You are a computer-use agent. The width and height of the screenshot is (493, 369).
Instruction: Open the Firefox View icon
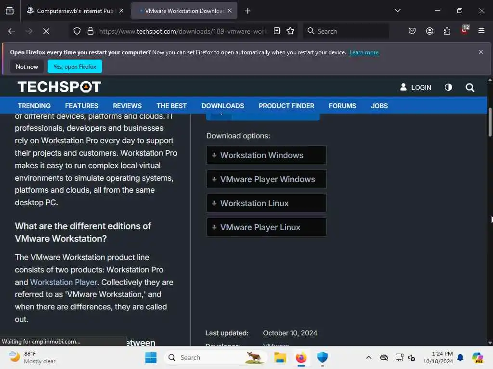pos(10,11)
